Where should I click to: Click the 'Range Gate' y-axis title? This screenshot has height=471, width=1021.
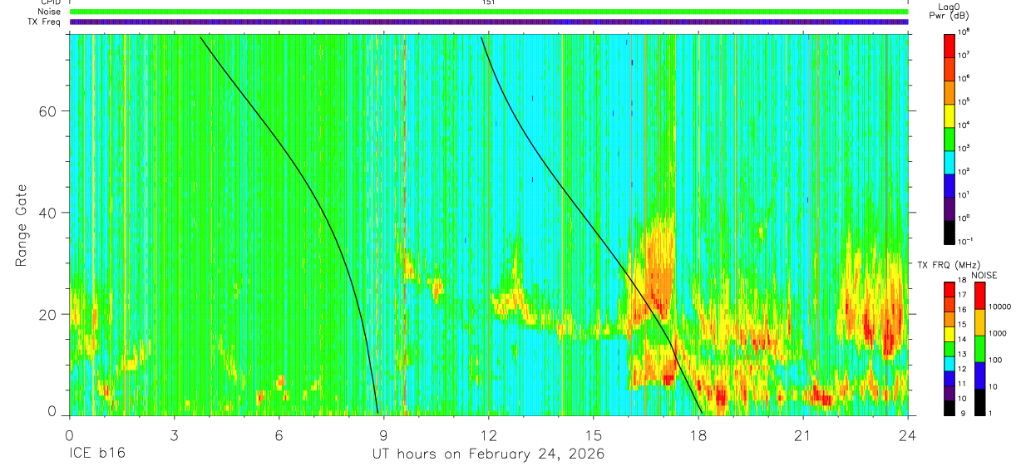(x=22, y=225)
